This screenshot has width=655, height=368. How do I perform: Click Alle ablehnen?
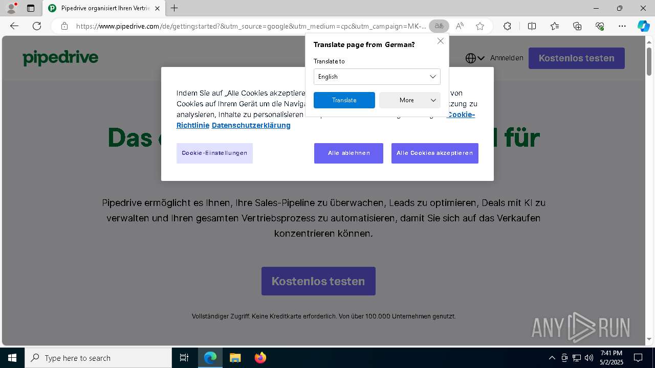348,153
